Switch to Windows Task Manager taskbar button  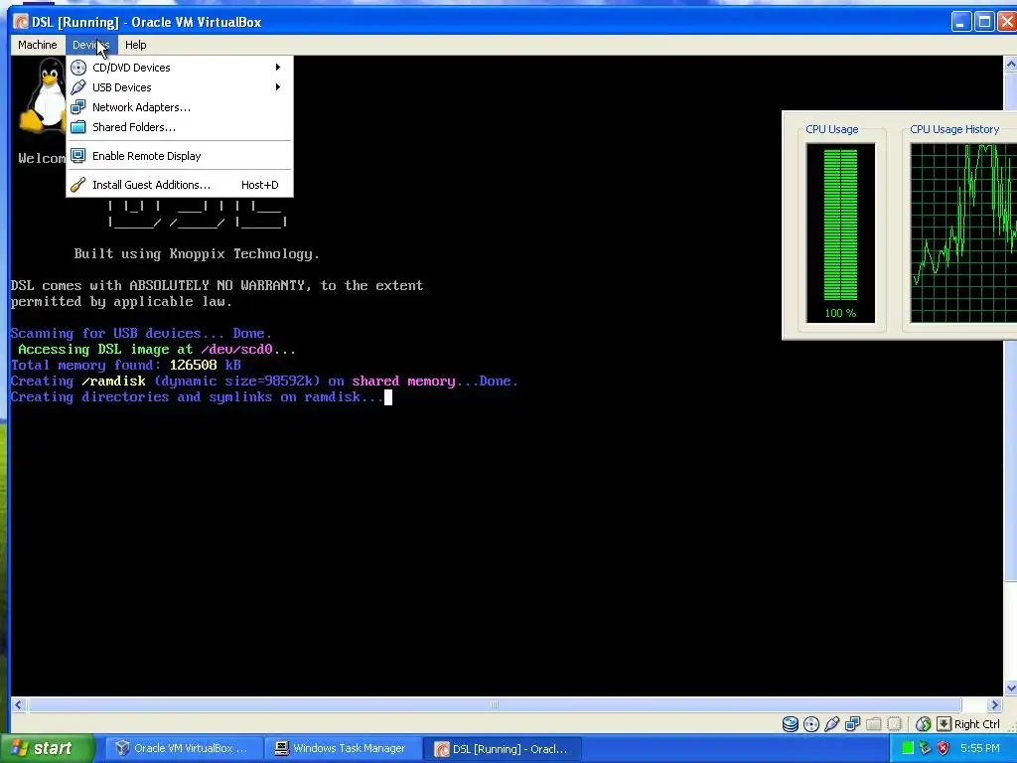click(343, 749)
